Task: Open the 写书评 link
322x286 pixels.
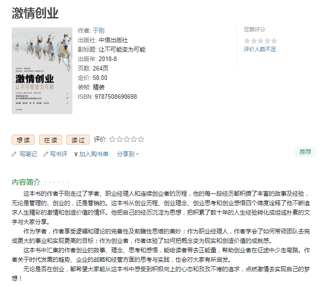Action: point(58,154)
